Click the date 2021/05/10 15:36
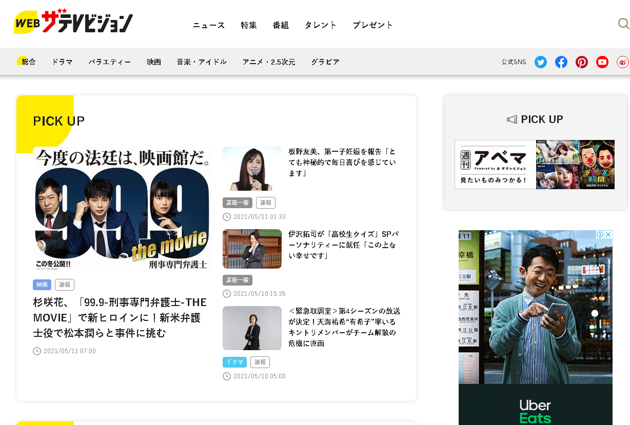The height and width of the screenshot is (425, 630). (260, 294)
